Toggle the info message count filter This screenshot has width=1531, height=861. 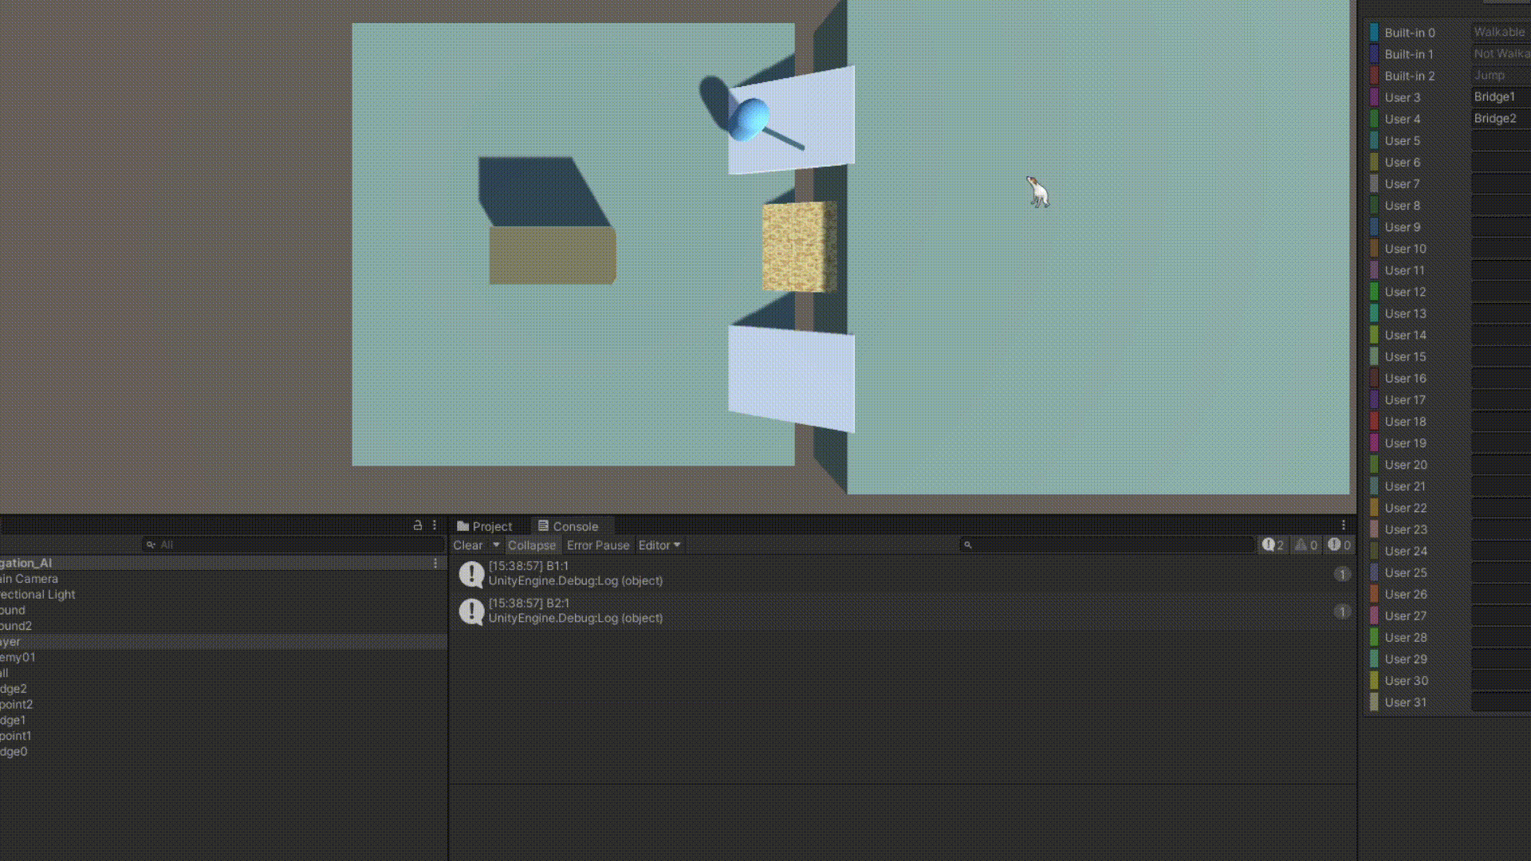(x=1273, y=545)
